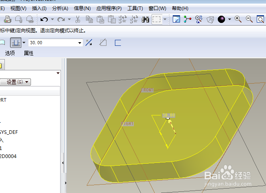Image resolution: width=266 pixels, height=193 pixels.
Task: Open the Undo history dropdown arrow
Action: (52, 19)
